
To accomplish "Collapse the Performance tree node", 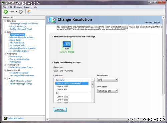I will (5, 54).
